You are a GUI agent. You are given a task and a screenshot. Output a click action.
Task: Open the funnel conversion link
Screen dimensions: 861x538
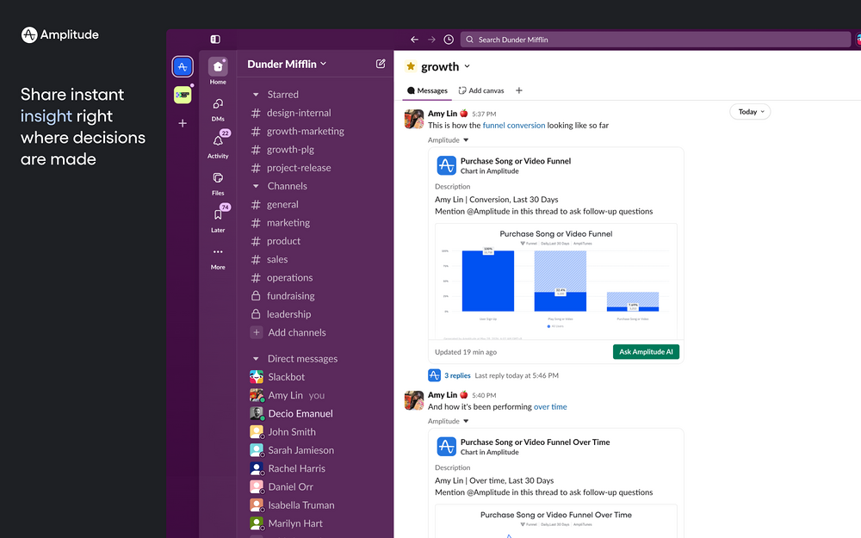coord(513,125)
